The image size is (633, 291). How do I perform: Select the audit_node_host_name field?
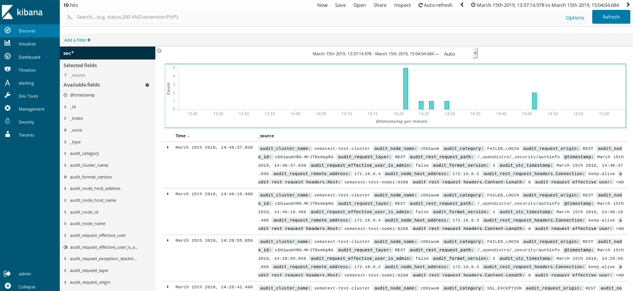[x=93, y=200]
